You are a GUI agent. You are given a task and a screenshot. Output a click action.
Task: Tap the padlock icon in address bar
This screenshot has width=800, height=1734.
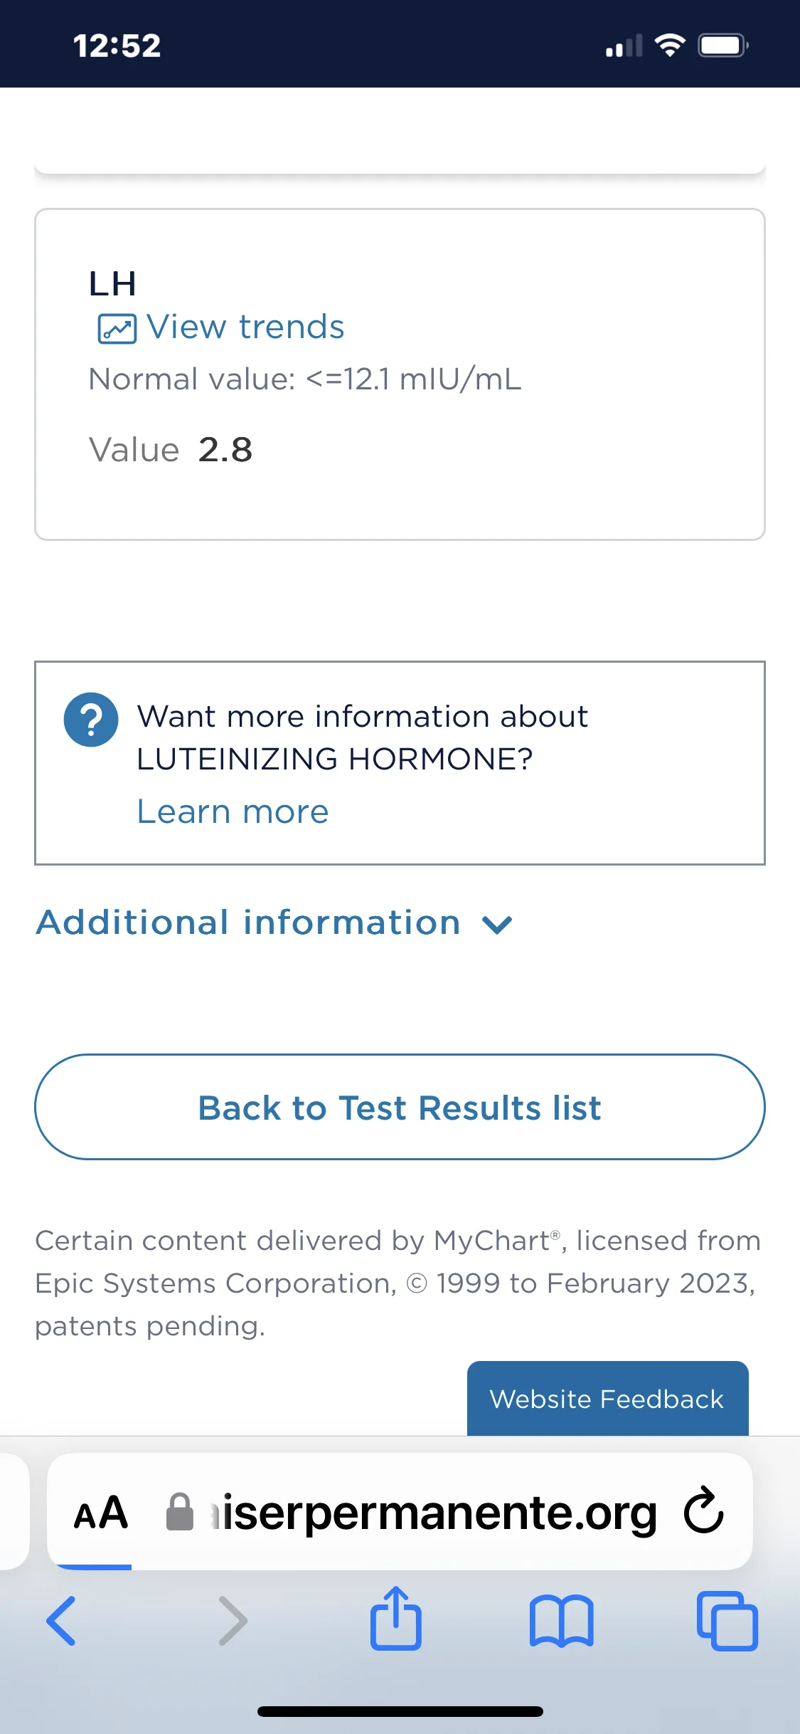[179, 1512]
